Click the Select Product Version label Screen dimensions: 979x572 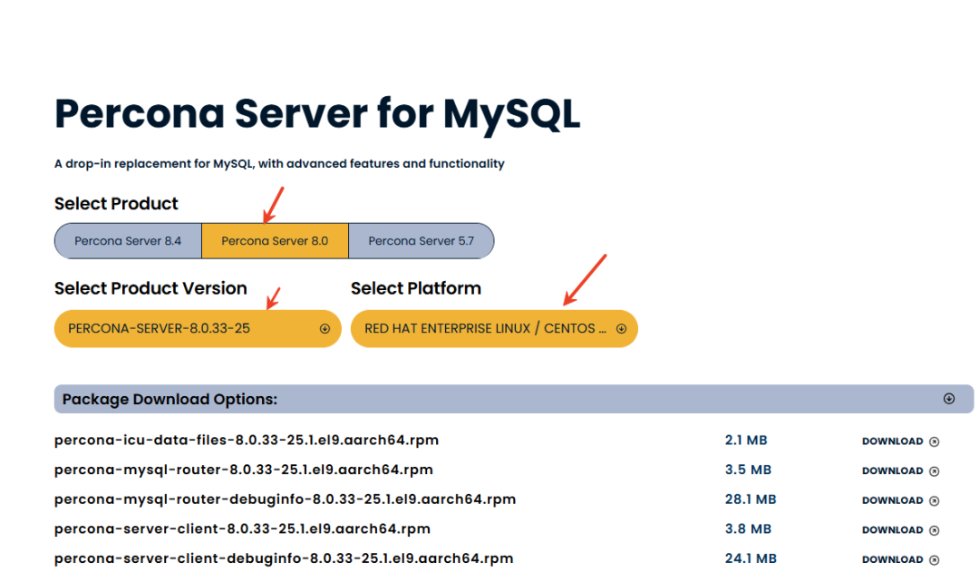[150, 288]
